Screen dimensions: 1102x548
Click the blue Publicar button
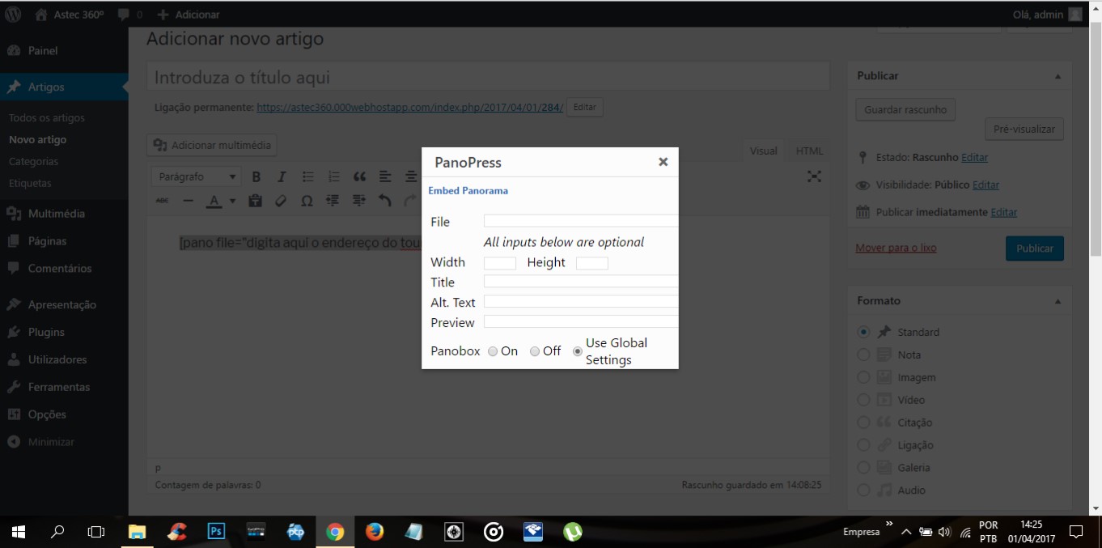[1034, 249]
